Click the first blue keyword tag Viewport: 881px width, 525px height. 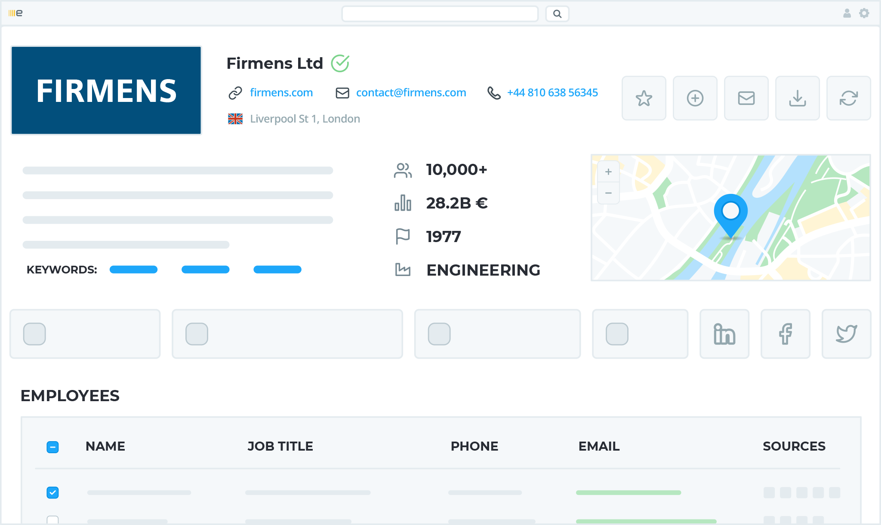coord(133,270)
